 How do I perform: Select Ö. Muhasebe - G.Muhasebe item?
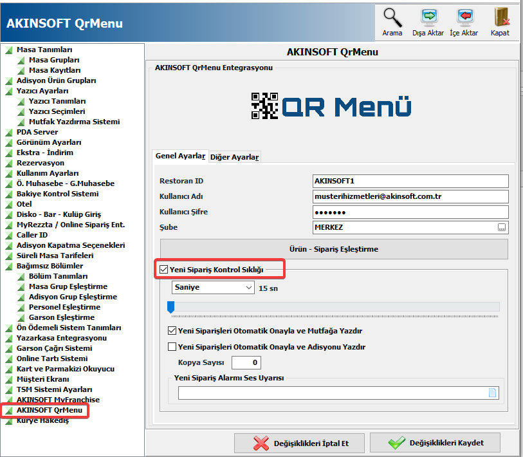point(66,183)
